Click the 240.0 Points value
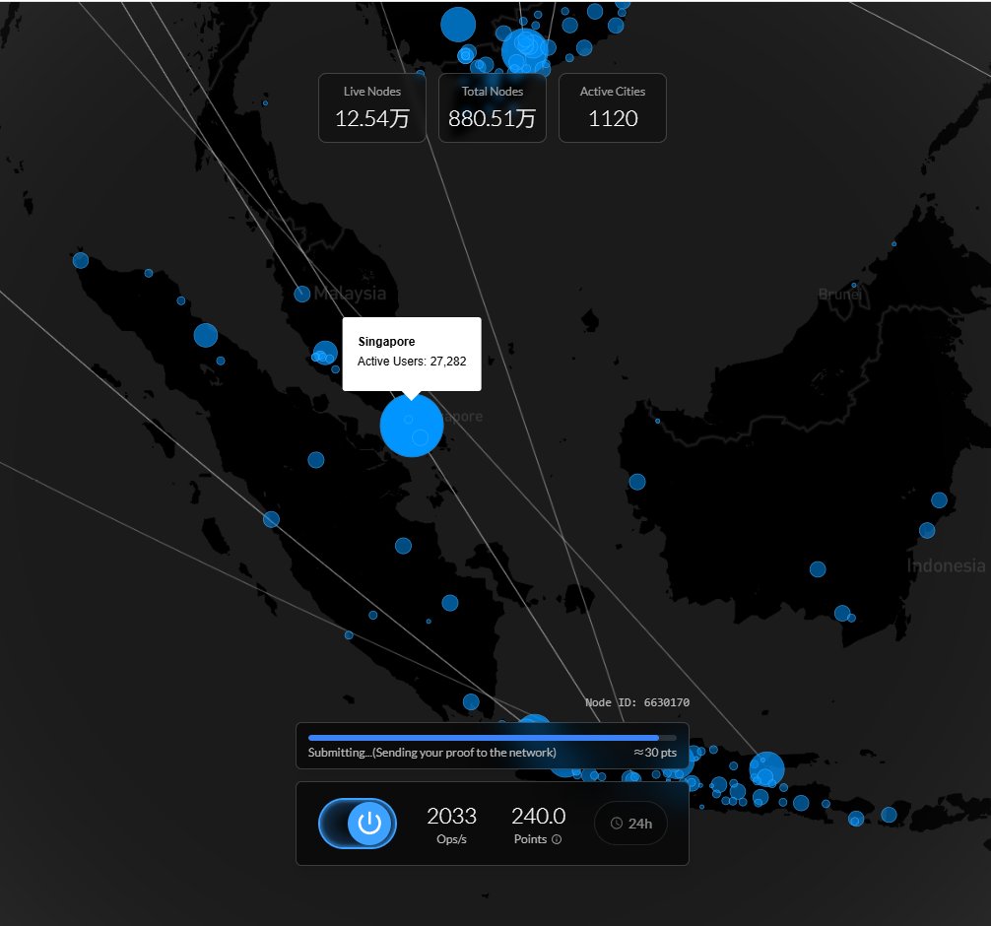This screenshot has height=926, width=991. point(539,816)
